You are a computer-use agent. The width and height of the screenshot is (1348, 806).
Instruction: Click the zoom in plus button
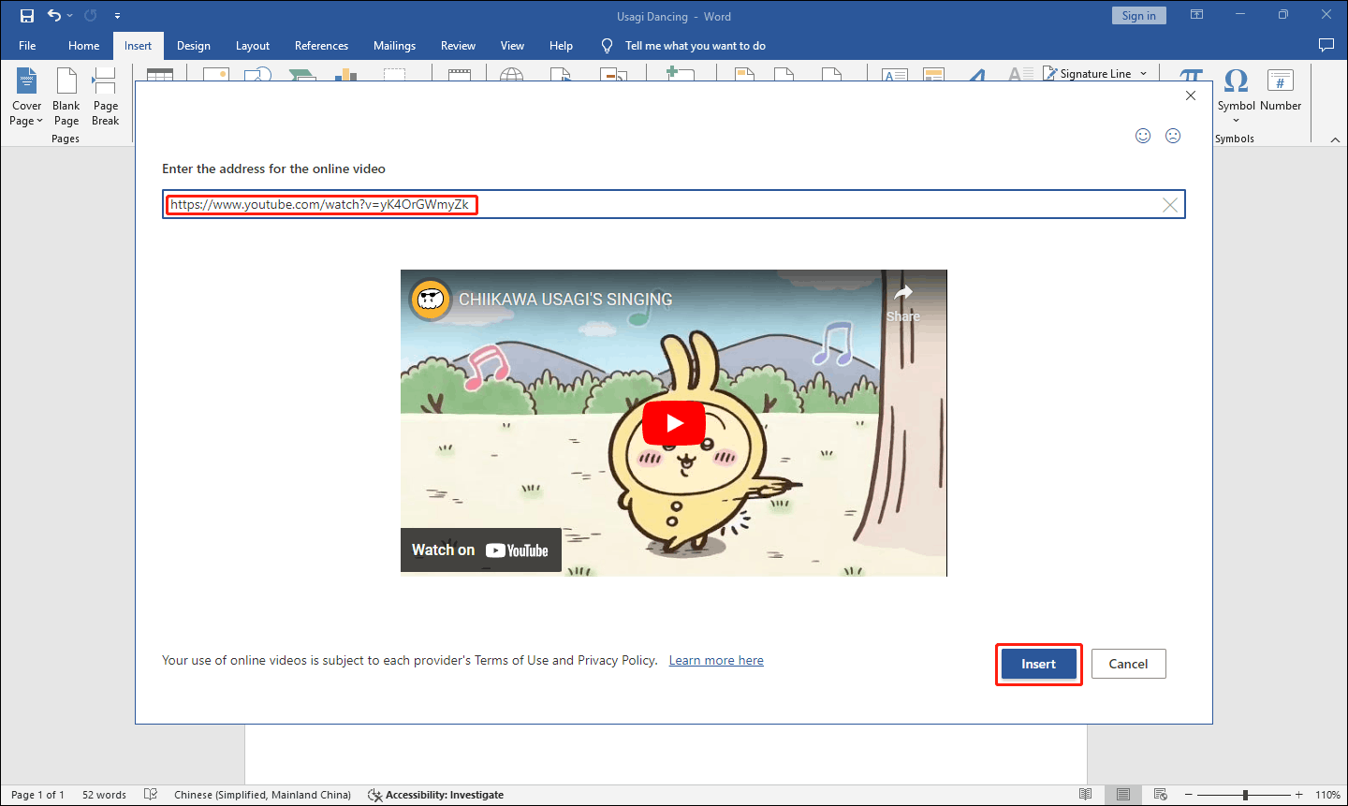(x=1298, y=795)
